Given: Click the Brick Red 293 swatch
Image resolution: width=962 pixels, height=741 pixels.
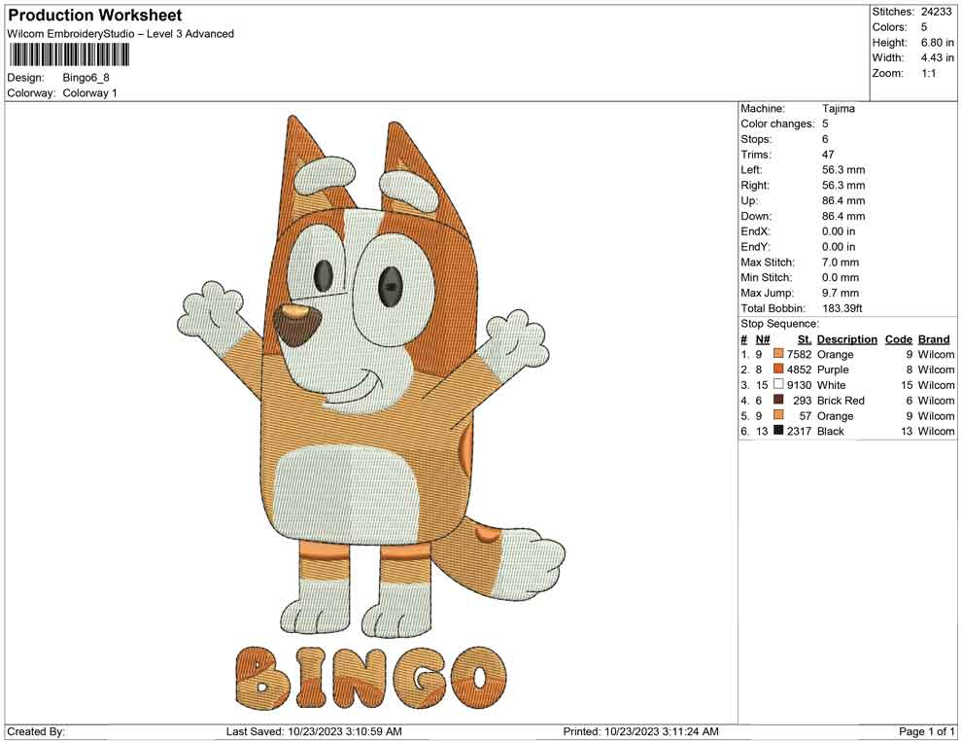Looking at the screenshot, I should (778, 401).
